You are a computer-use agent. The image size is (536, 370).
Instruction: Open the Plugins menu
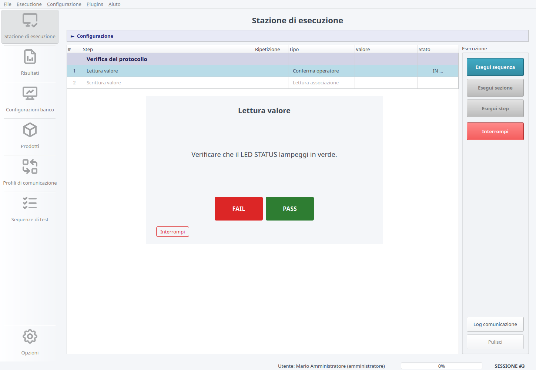pyautogui.click(x=95, y=4)
